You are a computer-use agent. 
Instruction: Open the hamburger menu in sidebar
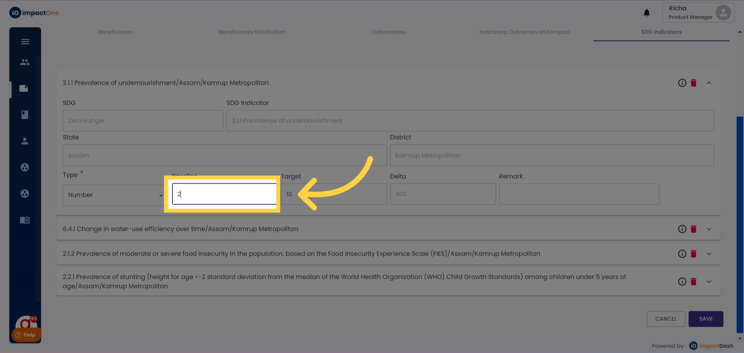click(x=25, y=42)
